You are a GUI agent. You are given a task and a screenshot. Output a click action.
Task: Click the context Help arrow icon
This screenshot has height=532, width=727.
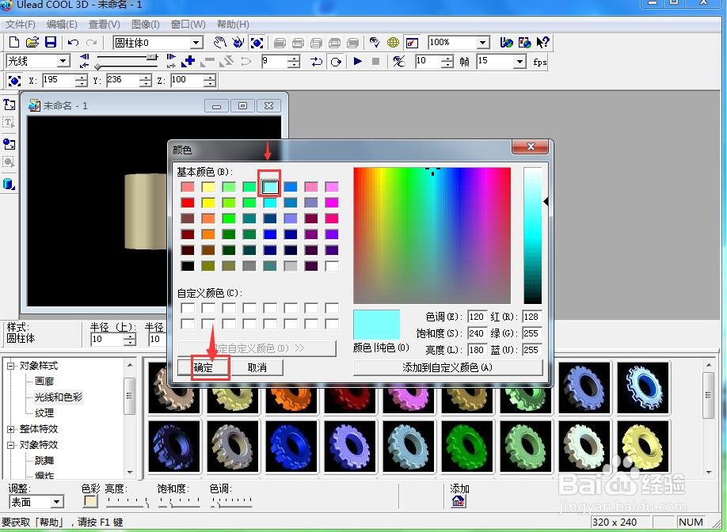tap(543, 43)
